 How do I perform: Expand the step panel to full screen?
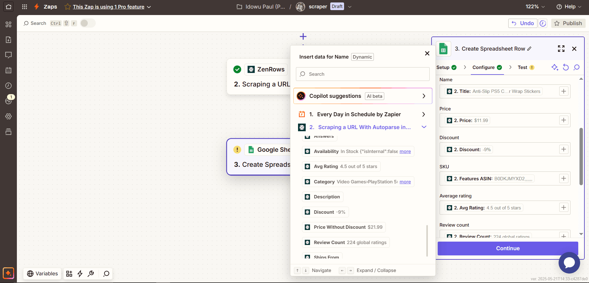click(561, 49)
